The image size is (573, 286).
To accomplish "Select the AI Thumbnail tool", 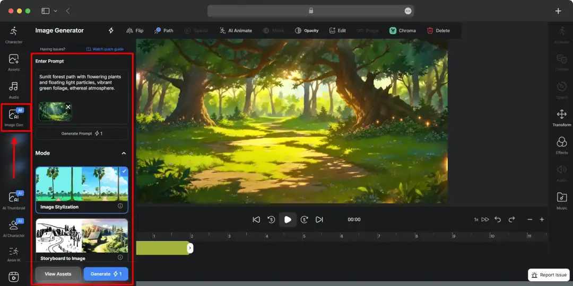I will click(13, 200).
